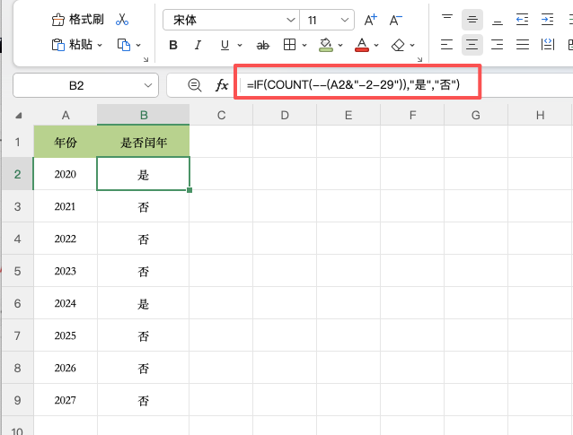Click the fill handle of cell B2
This screenshot has width=573, height=435.
point(190,190)
